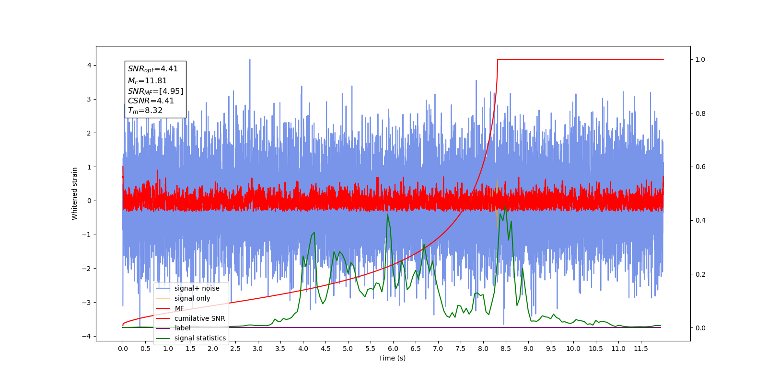Click the left y-axis tick label 3

point(89,99)
